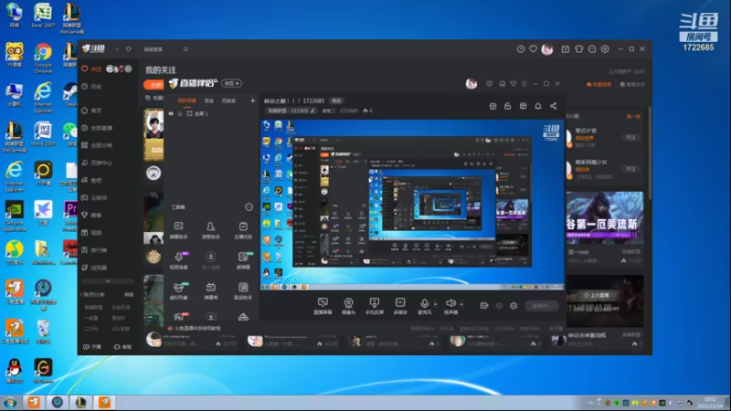Open the 虚拟形象 bear-face tool
The height and width of the screenshot is (411, 731).
pyautogui.click(x=178, y=290)
